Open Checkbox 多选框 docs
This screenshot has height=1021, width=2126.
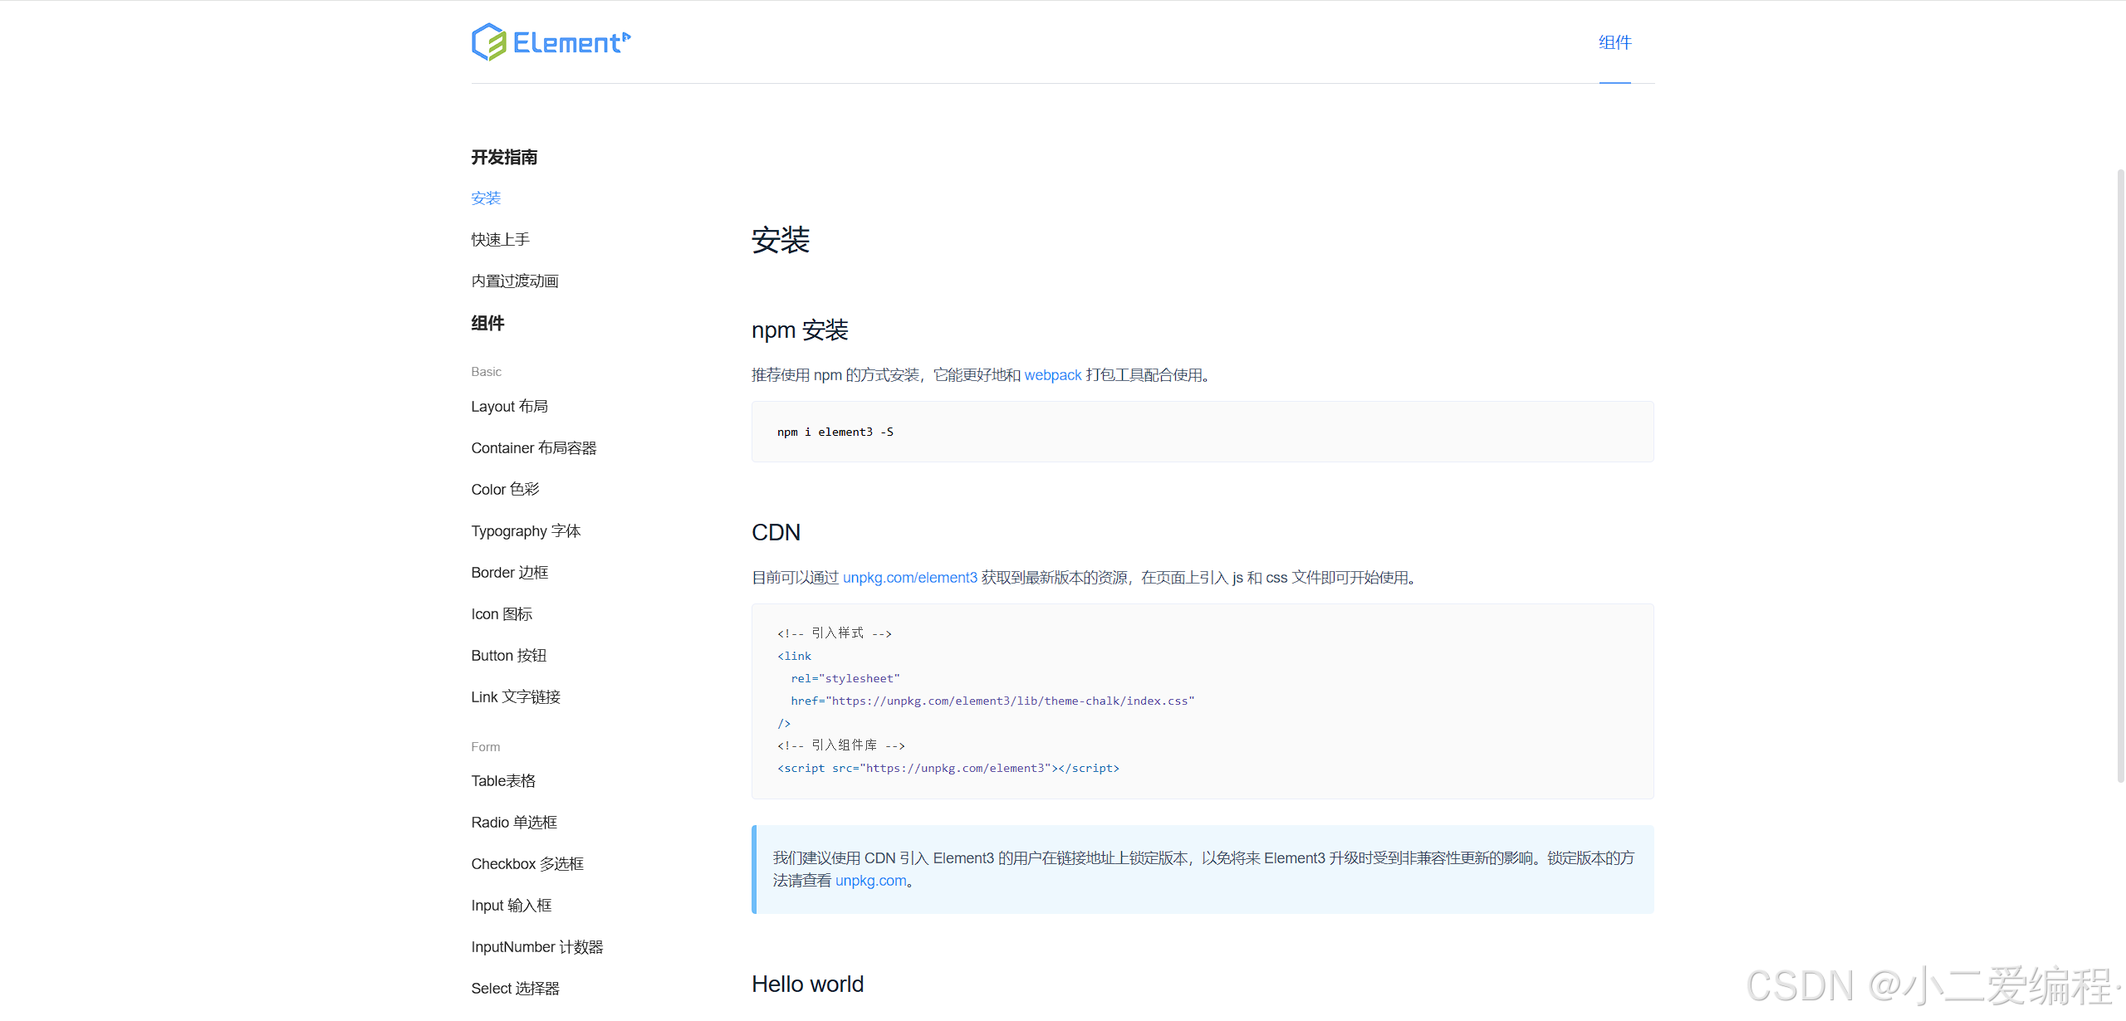(527, 864)
